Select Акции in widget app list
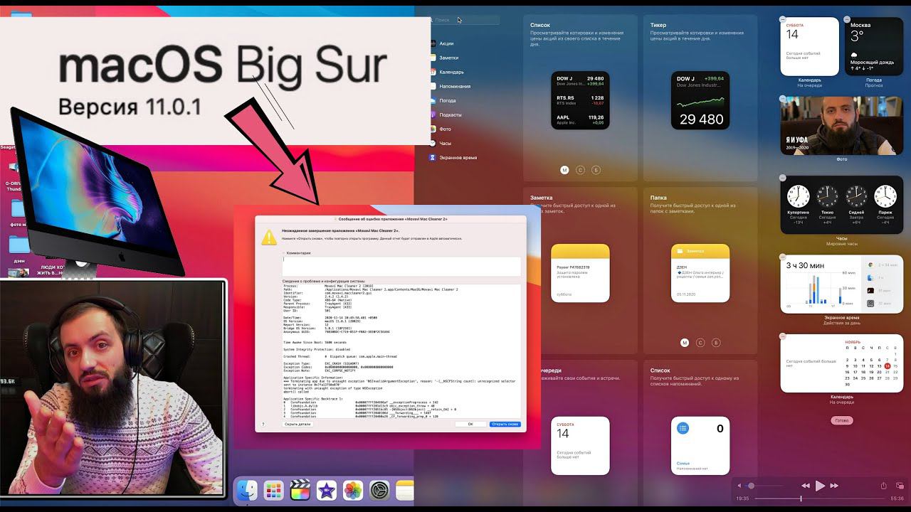The width and height of the screenshot is (911, 512). tap(446, 43)
